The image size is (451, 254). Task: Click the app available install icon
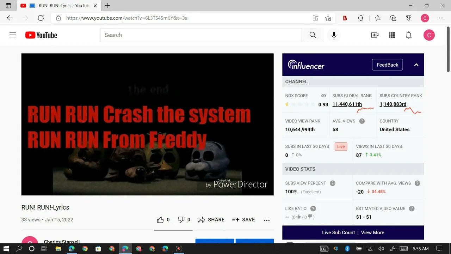click(x=315, y=18)
